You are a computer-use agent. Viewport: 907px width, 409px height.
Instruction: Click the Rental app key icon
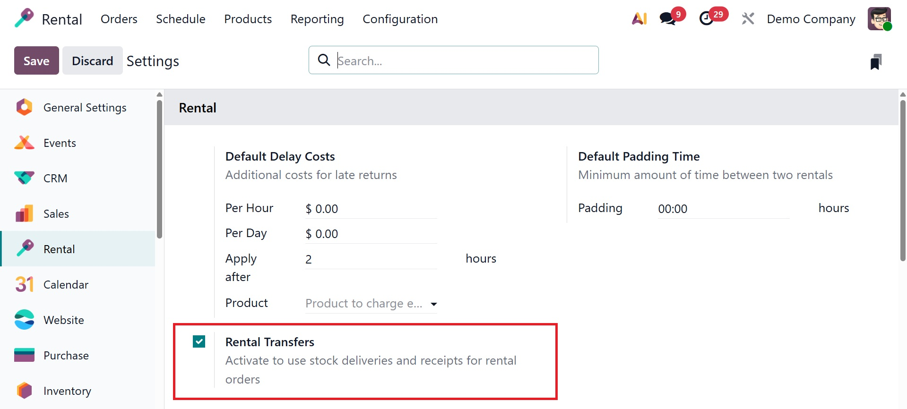coord(24,18)
